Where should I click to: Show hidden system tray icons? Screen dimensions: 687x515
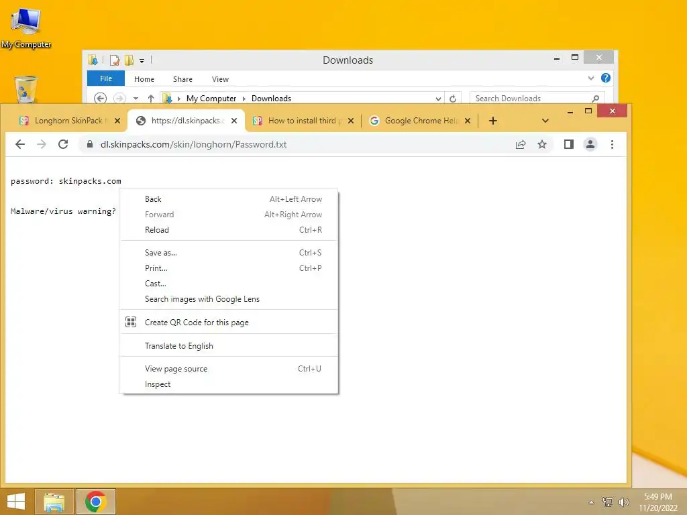[591, 502]
